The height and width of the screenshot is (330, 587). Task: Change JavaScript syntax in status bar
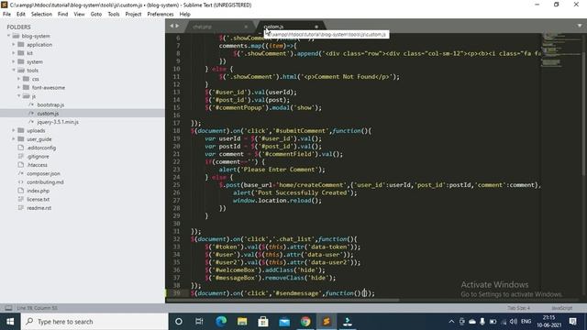tap(562, 308)
